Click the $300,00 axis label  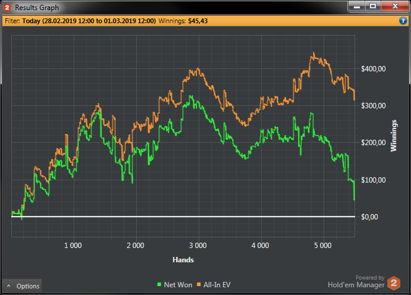click(374, 106)
